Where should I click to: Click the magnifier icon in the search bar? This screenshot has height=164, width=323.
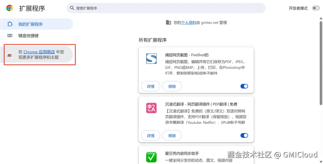click(x=72, y=8)
